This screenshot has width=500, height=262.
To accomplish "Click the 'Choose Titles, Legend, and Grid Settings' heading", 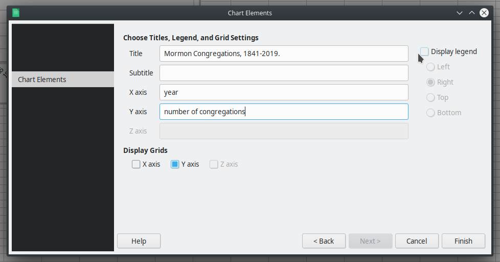I will coord(191,38).
